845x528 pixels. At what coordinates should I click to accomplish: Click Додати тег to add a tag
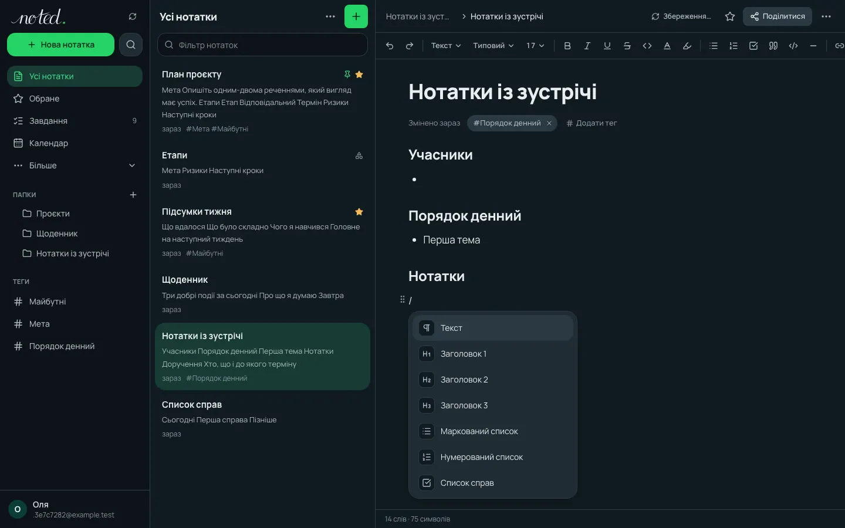(x=591, y=123)
